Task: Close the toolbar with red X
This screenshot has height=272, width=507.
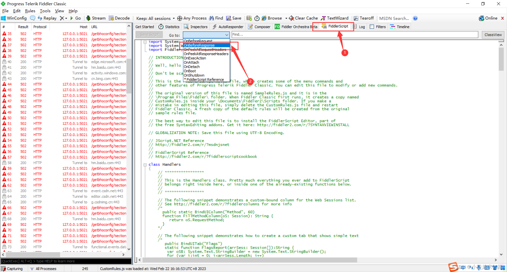Action: click(x=503, y=18)
